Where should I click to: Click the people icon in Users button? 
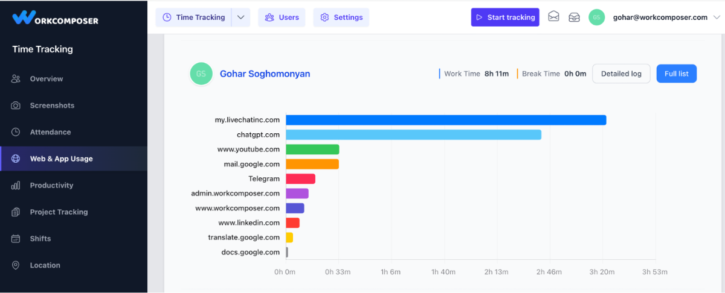[269, 17]
